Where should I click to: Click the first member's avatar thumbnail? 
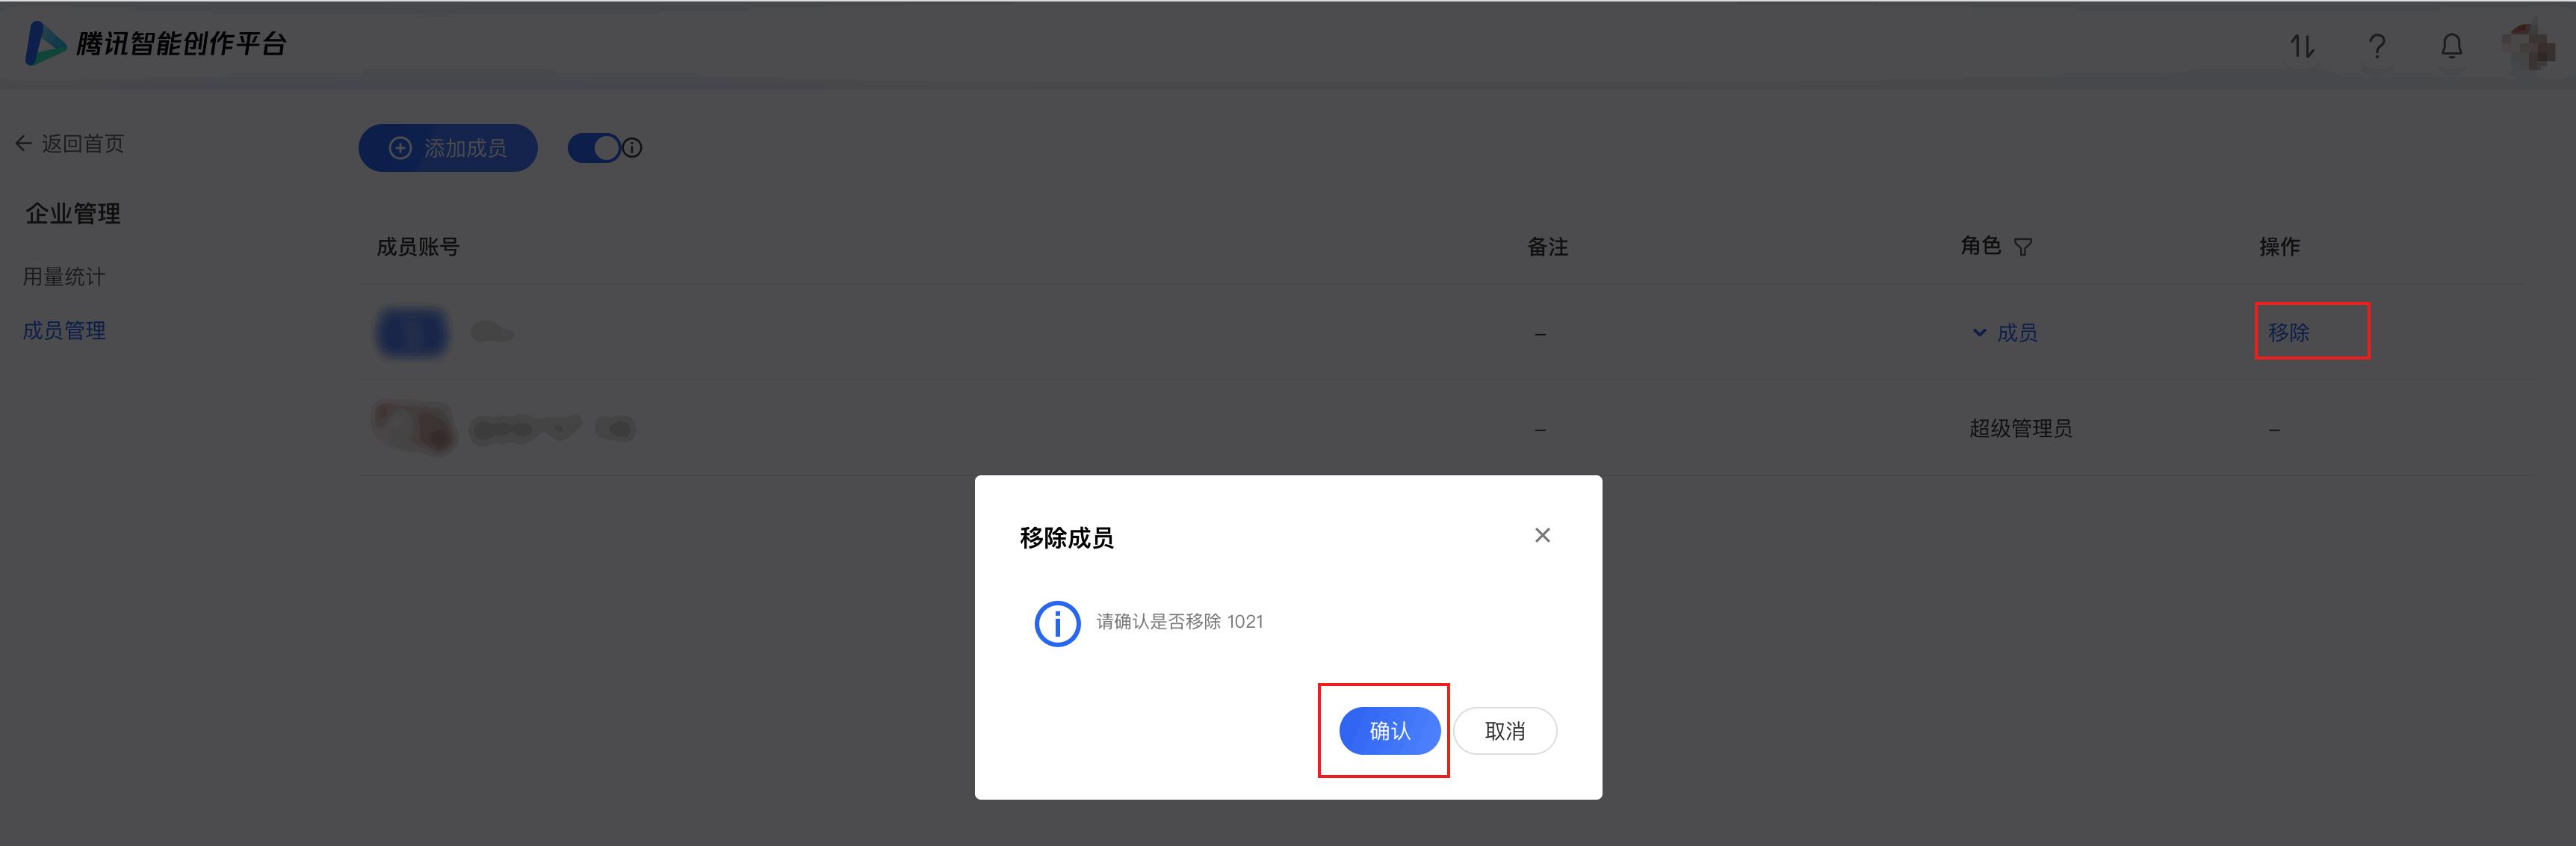[412, 332]
